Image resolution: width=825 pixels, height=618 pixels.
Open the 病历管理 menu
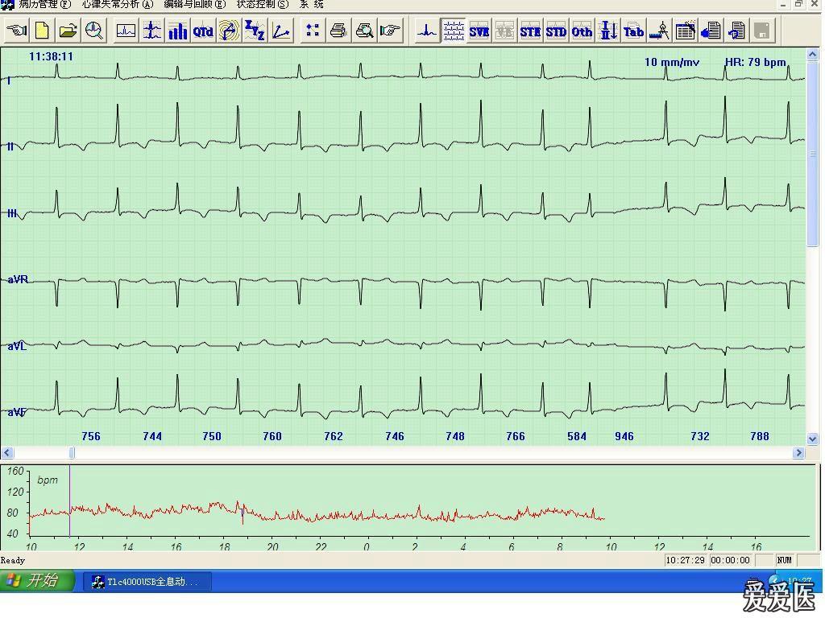tap(44, 4)
